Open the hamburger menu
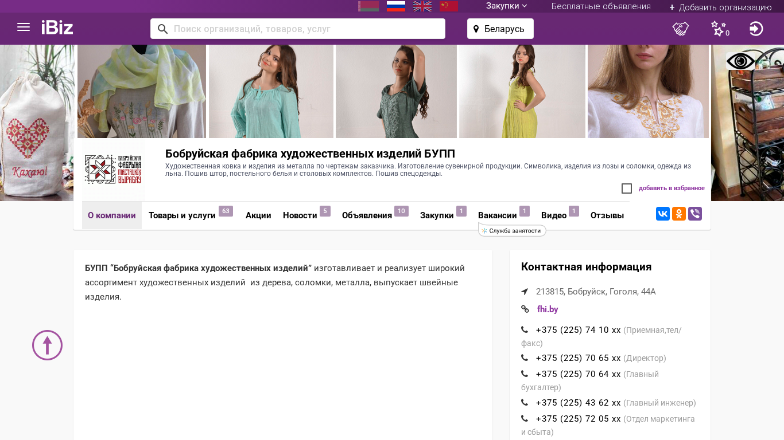This screenshot has width=784, height=440. (x=24, y=27)
